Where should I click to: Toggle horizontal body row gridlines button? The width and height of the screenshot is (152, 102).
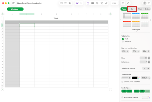[x=124, y=91]
